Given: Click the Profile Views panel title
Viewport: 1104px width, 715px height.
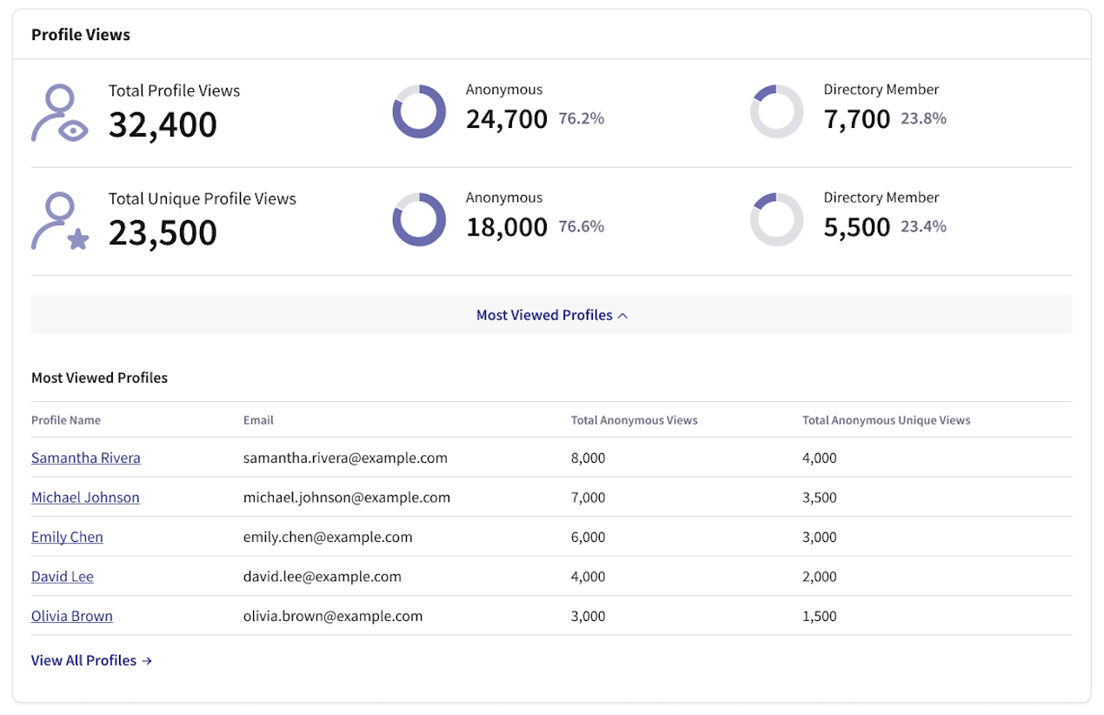Looking at the screenshot, I should 81,35.
